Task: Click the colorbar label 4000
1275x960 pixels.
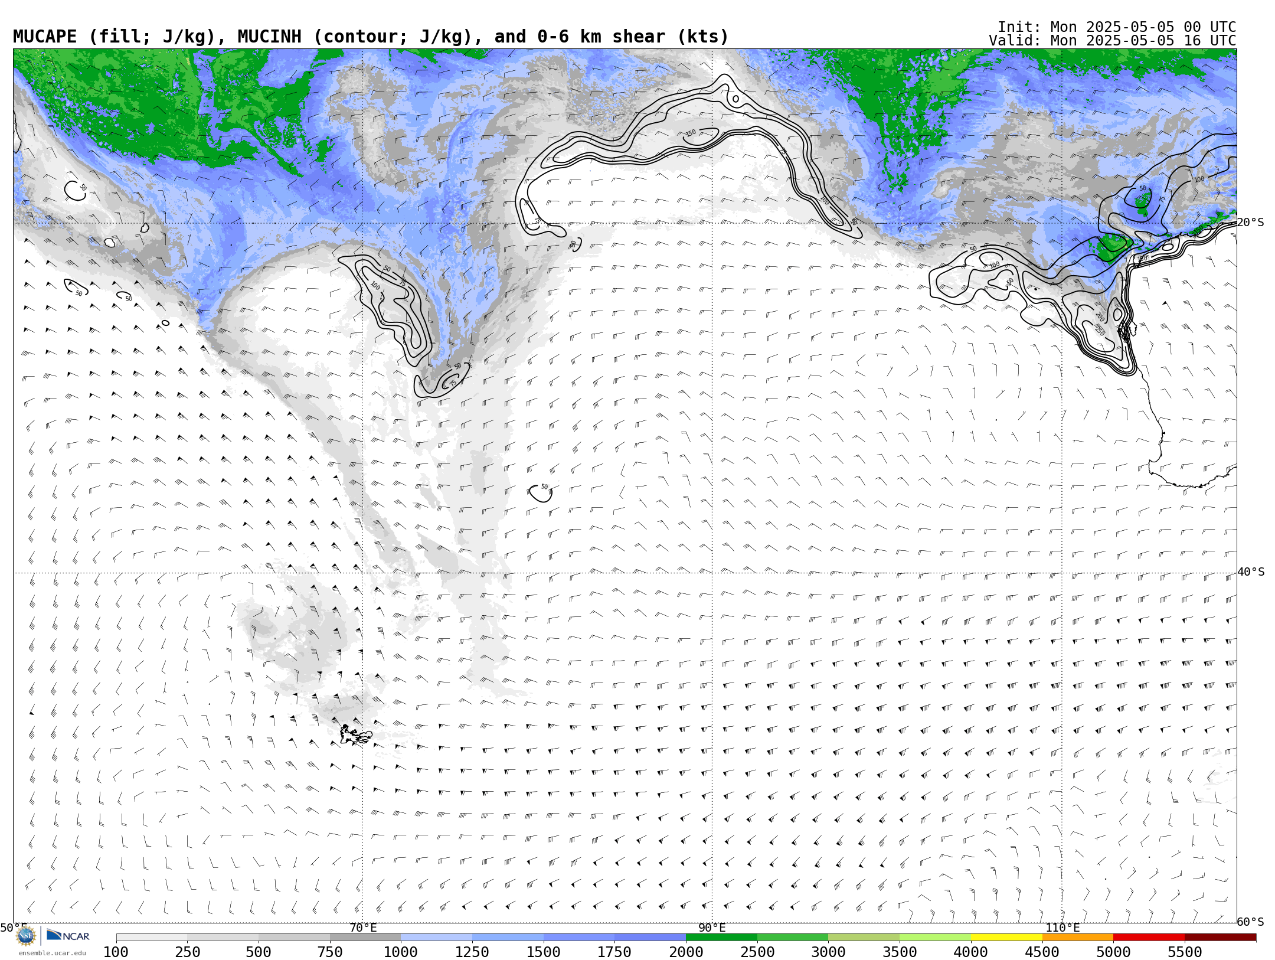Action: tap(971, 952)
